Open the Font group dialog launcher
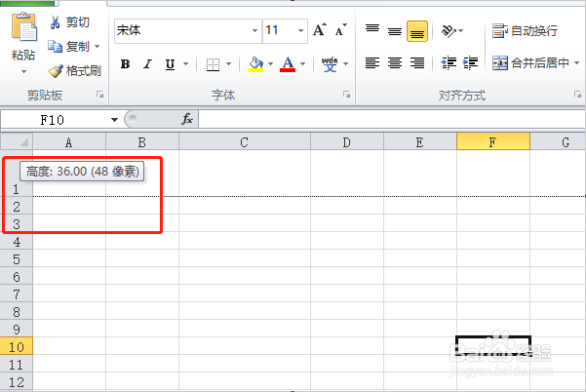This screenshot has width=586, height=392. point(346,95)
